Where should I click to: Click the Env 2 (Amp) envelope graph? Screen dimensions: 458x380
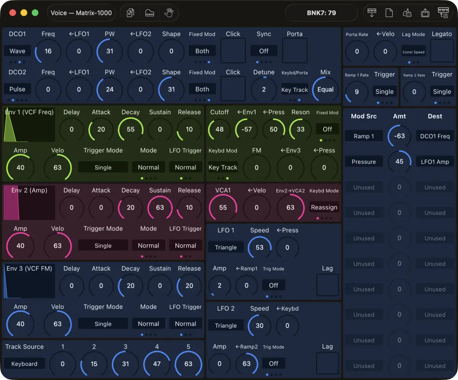coord(29,203)
